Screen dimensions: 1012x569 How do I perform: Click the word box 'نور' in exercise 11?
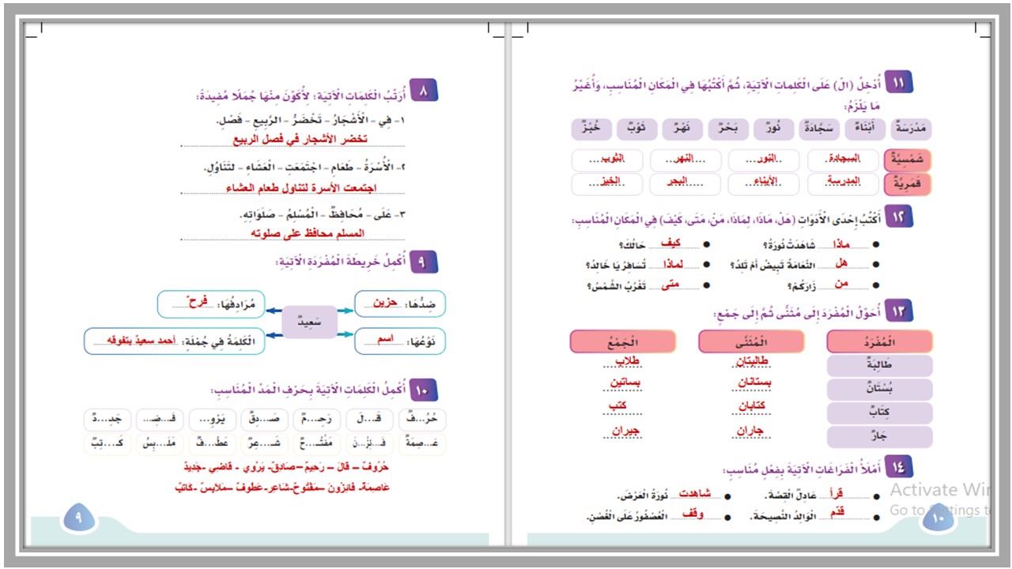[x=773, y=128]
